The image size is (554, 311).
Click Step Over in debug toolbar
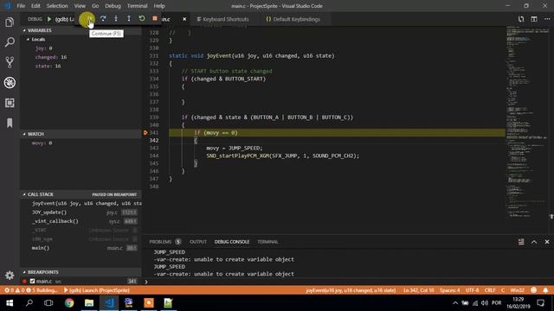103,19
